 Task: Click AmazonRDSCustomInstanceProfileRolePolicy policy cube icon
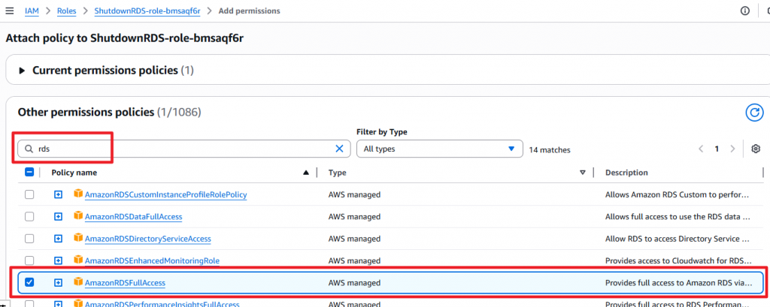point(77,194)
